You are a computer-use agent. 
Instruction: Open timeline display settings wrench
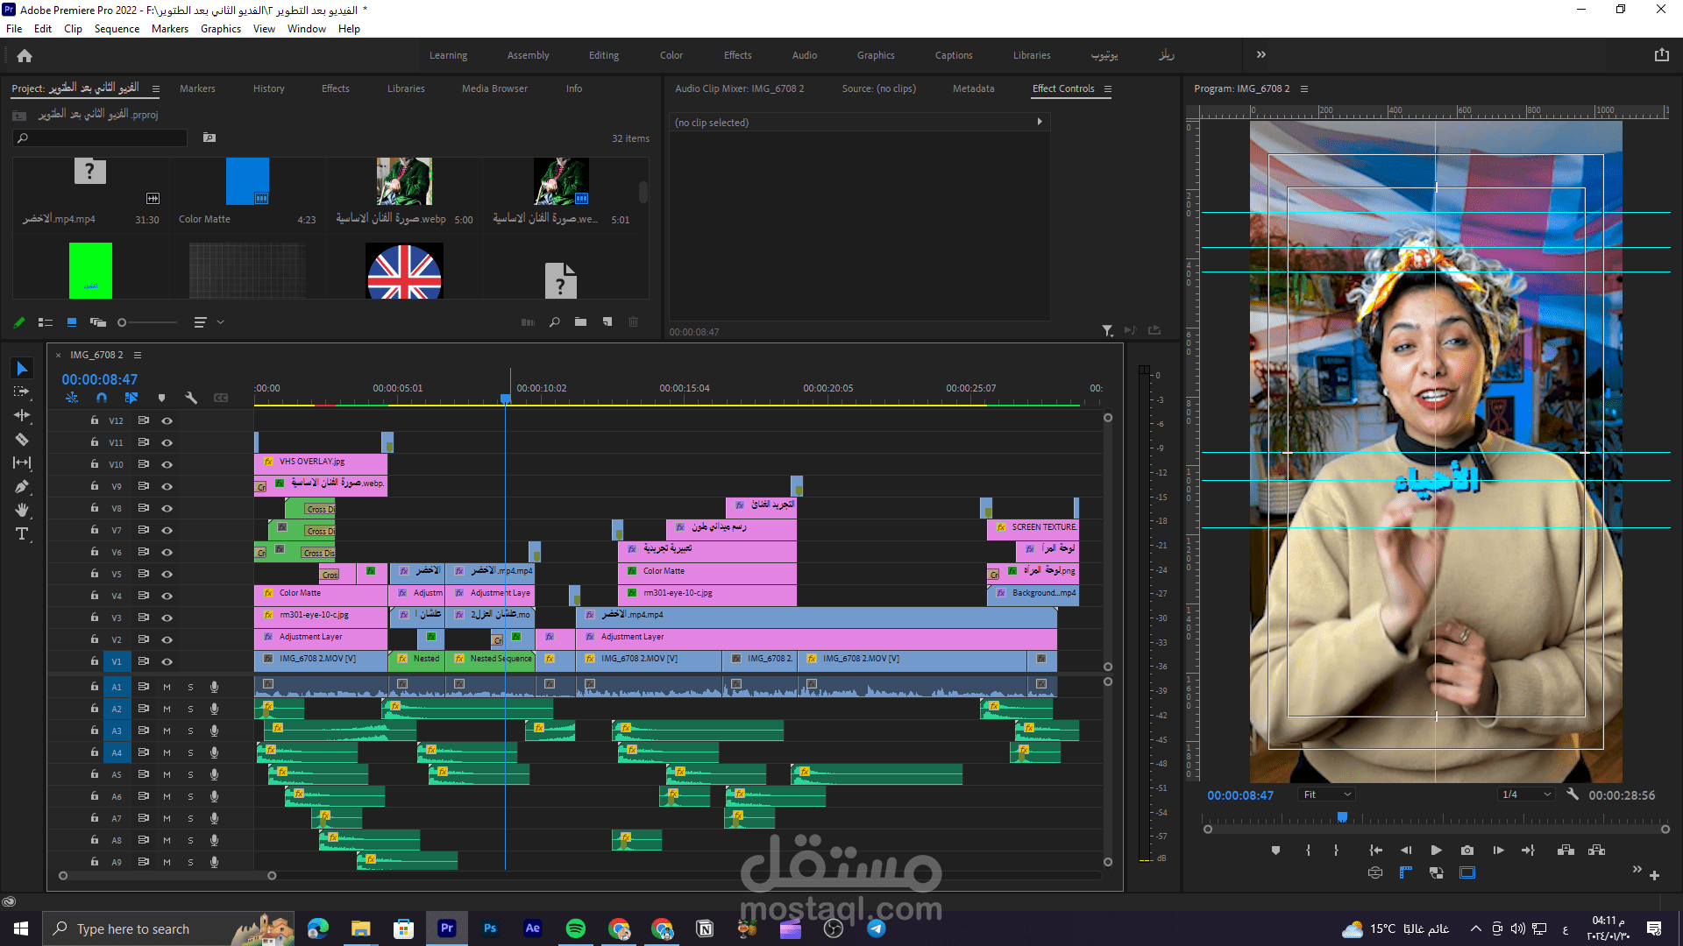(191, 398)
